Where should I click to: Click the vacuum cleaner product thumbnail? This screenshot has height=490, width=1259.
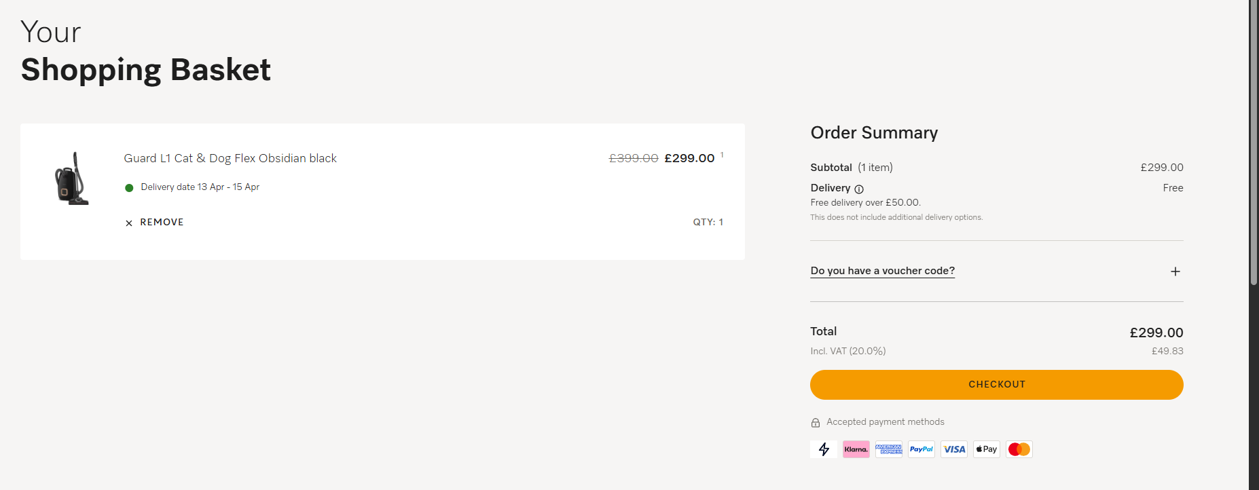point(71,178)
